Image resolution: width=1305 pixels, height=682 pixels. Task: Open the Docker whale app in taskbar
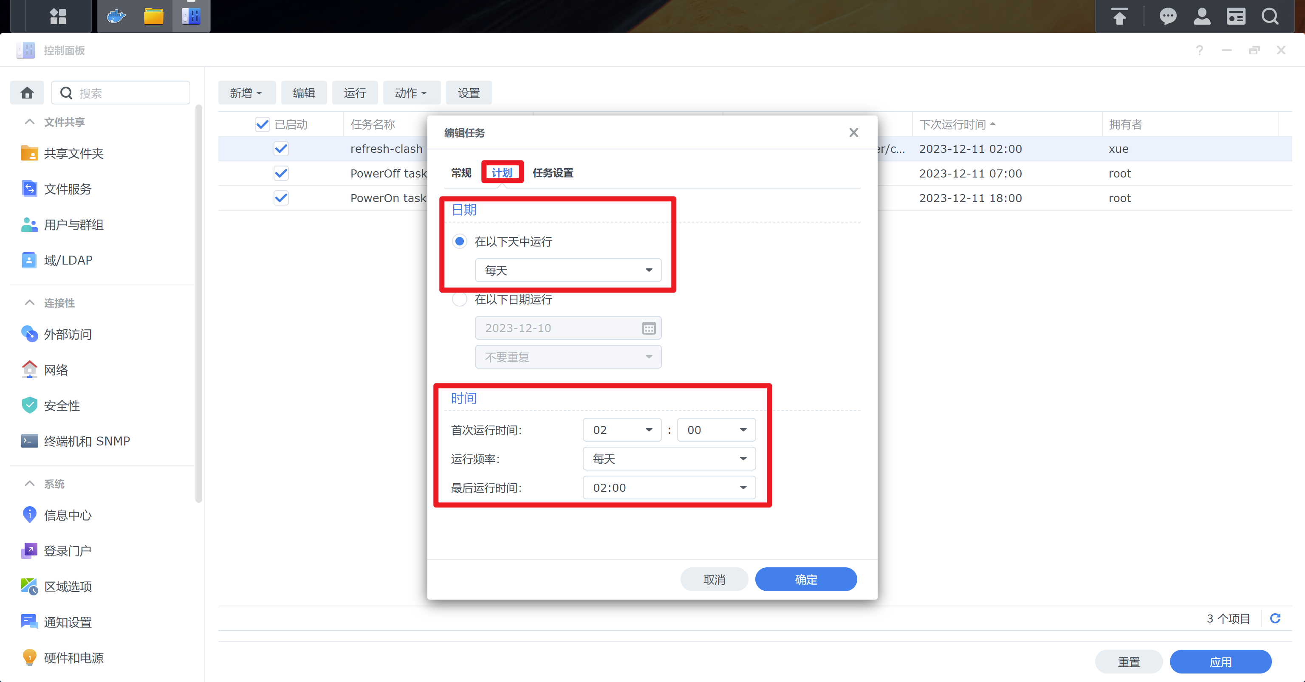tap(116, 16)
